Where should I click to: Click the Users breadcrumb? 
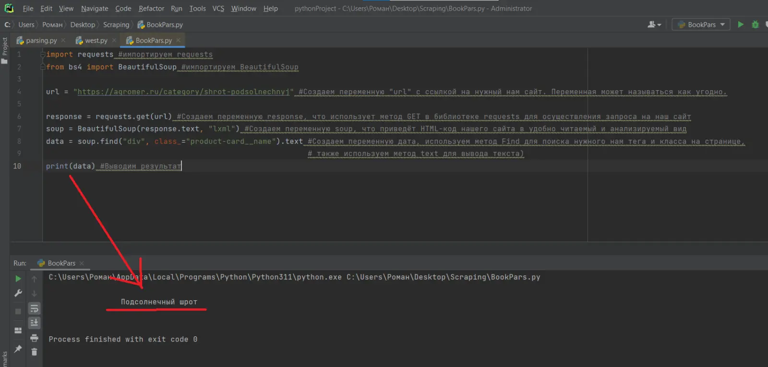(x=26, y=25)
